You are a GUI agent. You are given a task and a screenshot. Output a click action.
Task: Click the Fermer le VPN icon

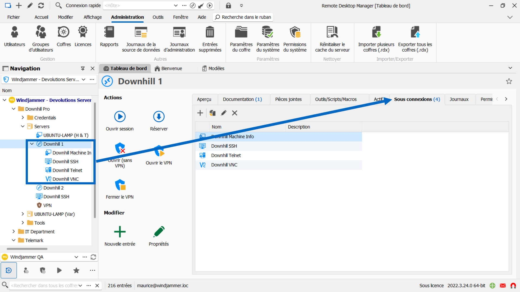[120, 185]
